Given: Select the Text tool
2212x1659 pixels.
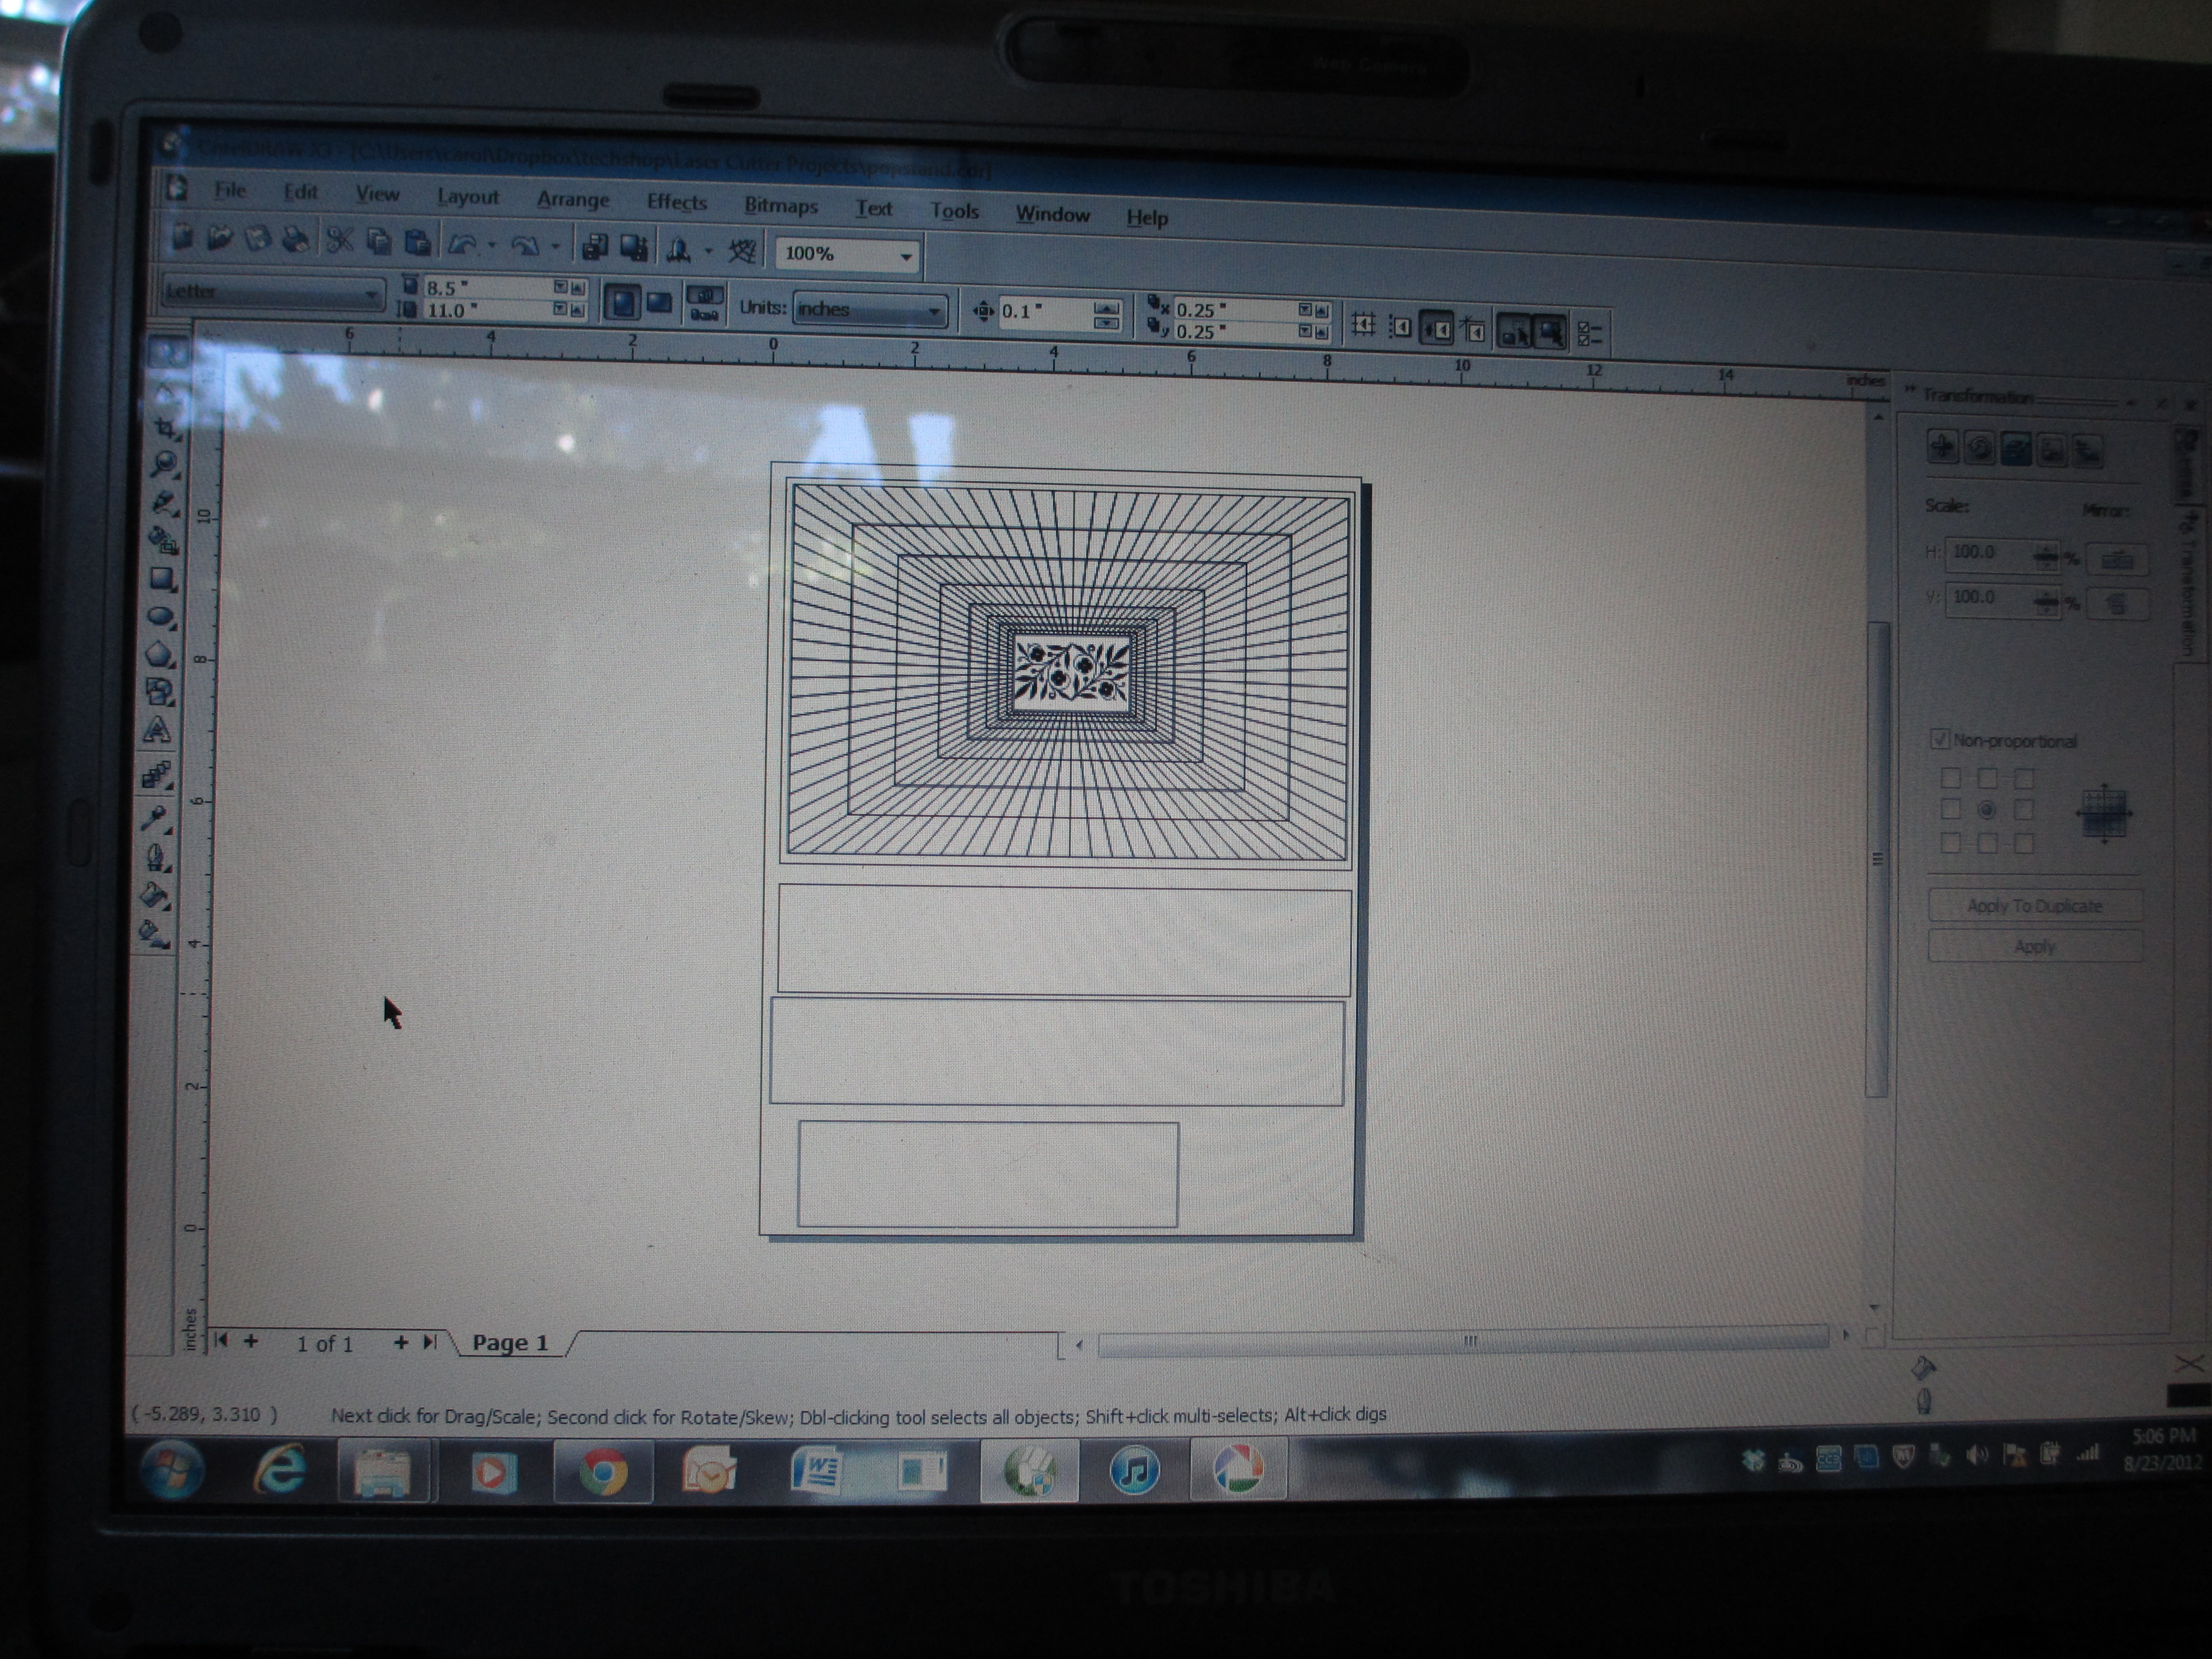Looking at the screenshot, I should point(158,731).
